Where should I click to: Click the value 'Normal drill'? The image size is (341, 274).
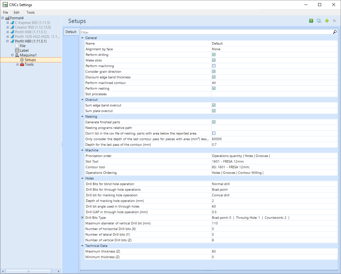click(x=221, y=184)
